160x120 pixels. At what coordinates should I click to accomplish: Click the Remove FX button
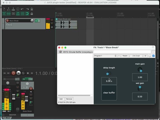pos(69,99)
